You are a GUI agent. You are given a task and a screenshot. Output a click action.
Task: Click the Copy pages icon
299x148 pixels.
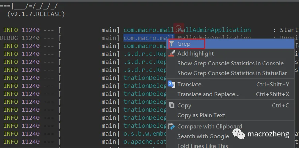pos(172,105)
